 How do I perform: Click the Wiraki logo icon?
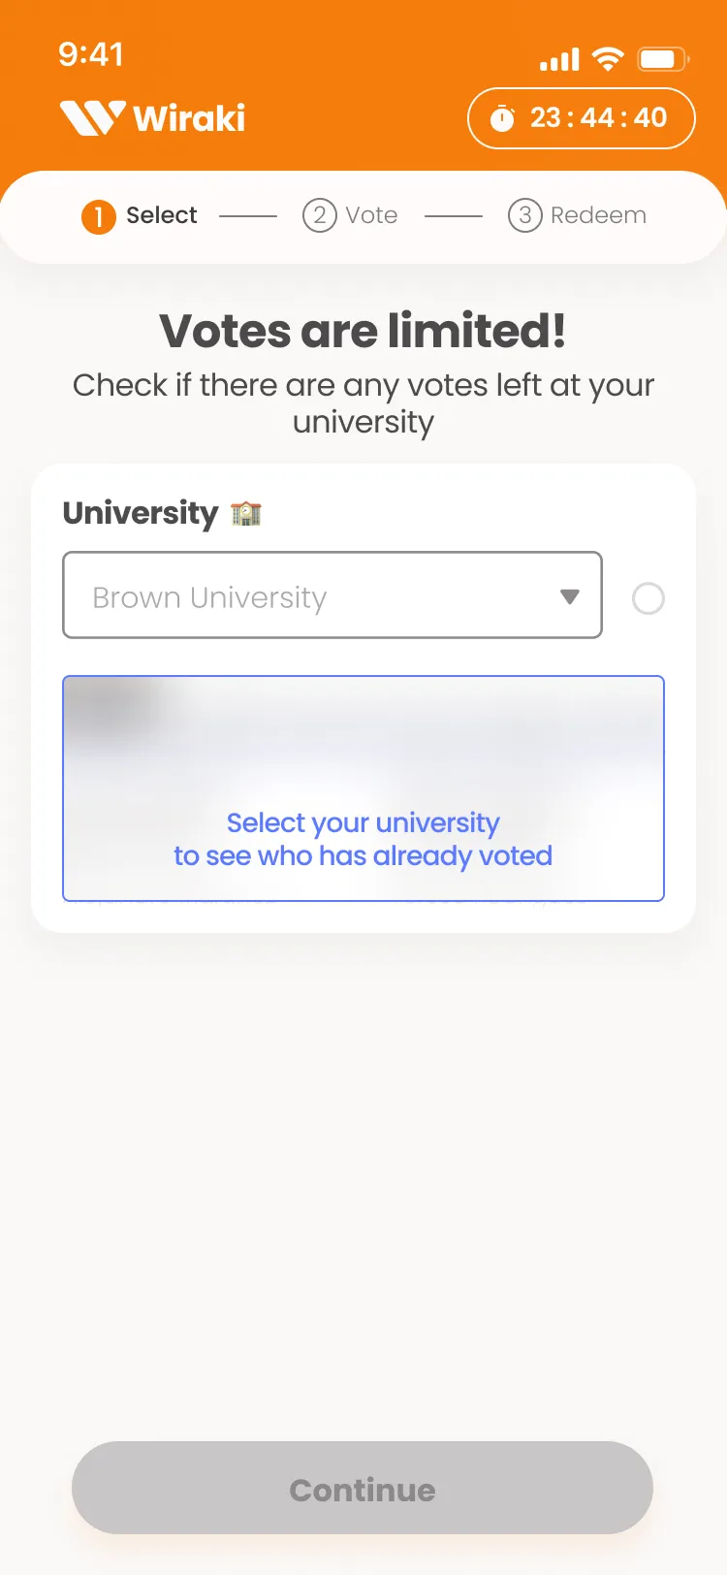tap(92, 118)
